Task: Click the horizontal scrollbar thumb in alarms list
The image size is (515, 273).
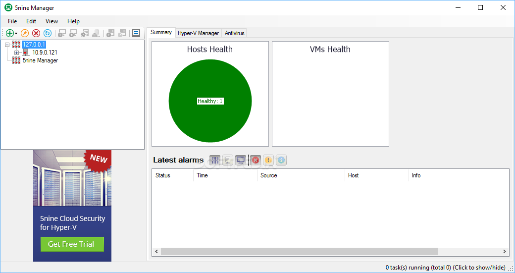Action: (x=299, y=251)
